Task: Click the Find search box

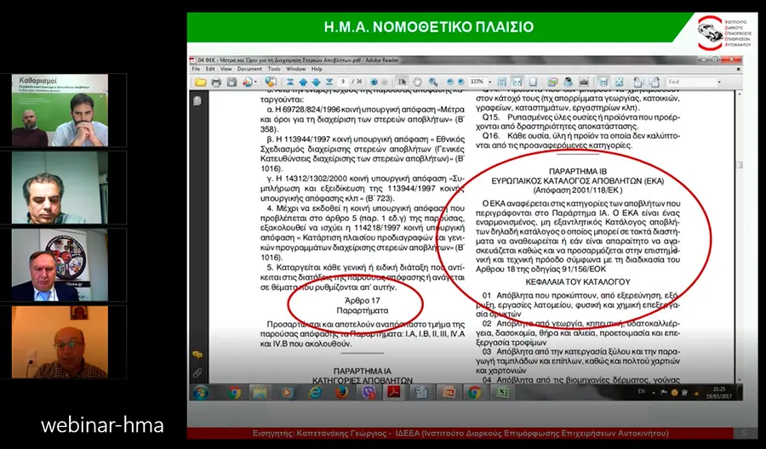Action: click(691, 82)
